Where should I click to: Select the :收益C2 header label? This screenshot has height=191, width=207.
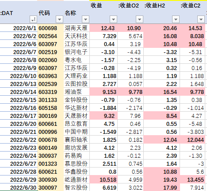(191, 6)
